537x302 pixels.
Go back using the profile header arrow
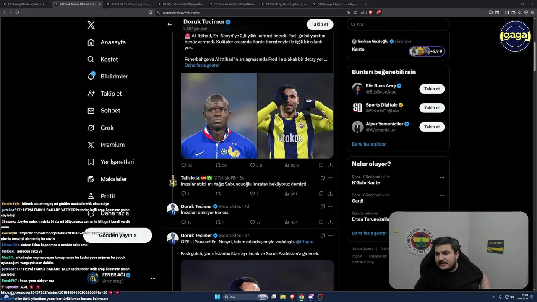point(169,24)
